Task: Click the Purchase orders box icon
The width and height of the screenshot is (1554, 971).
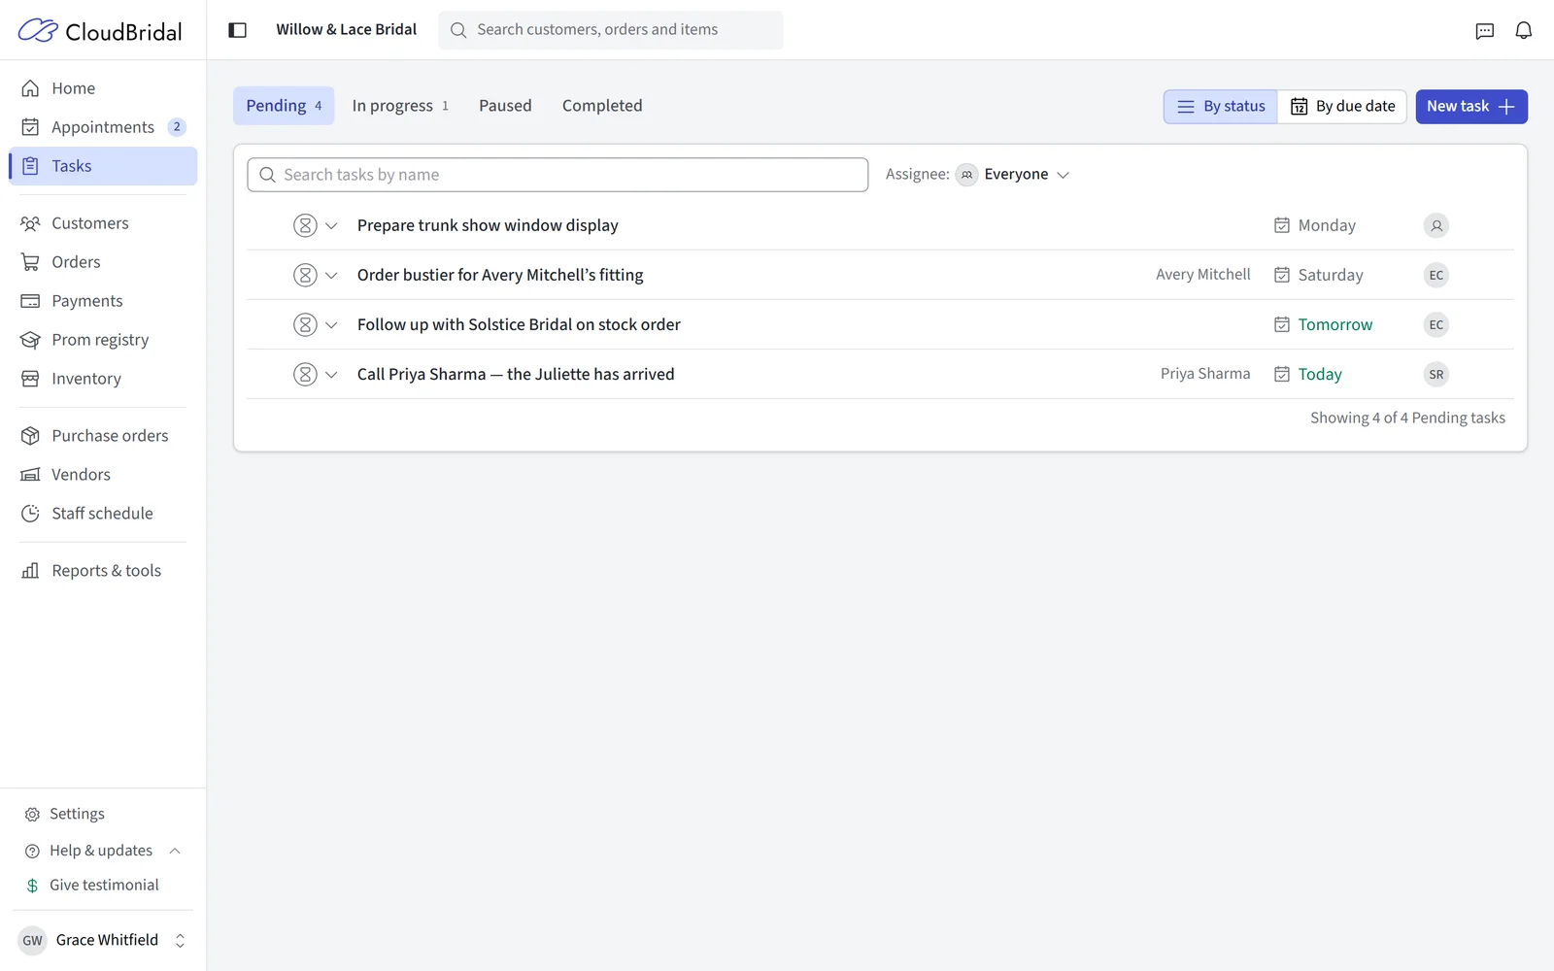Action: coord(30,436)
